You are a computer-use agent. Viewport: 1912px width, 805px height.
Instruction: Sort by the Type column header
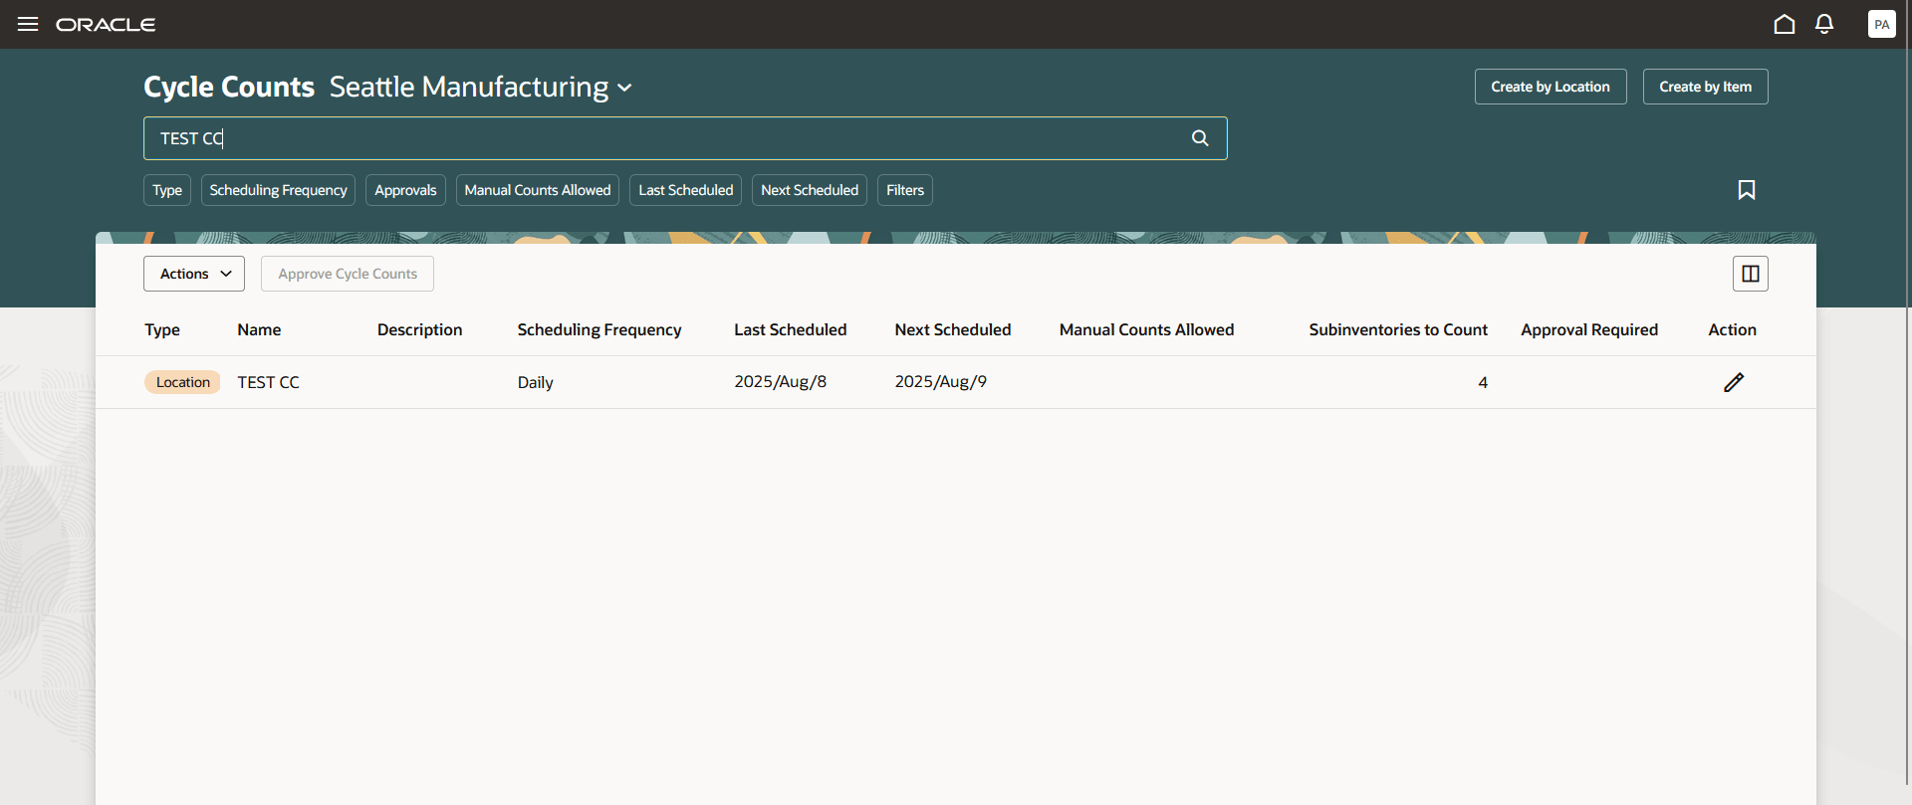click(x=162, y=330)
